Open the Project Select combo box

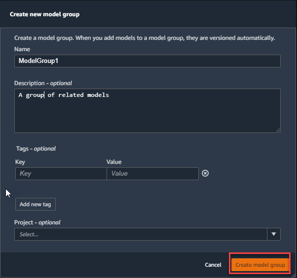pyautogui.click(x=141, y=234)
